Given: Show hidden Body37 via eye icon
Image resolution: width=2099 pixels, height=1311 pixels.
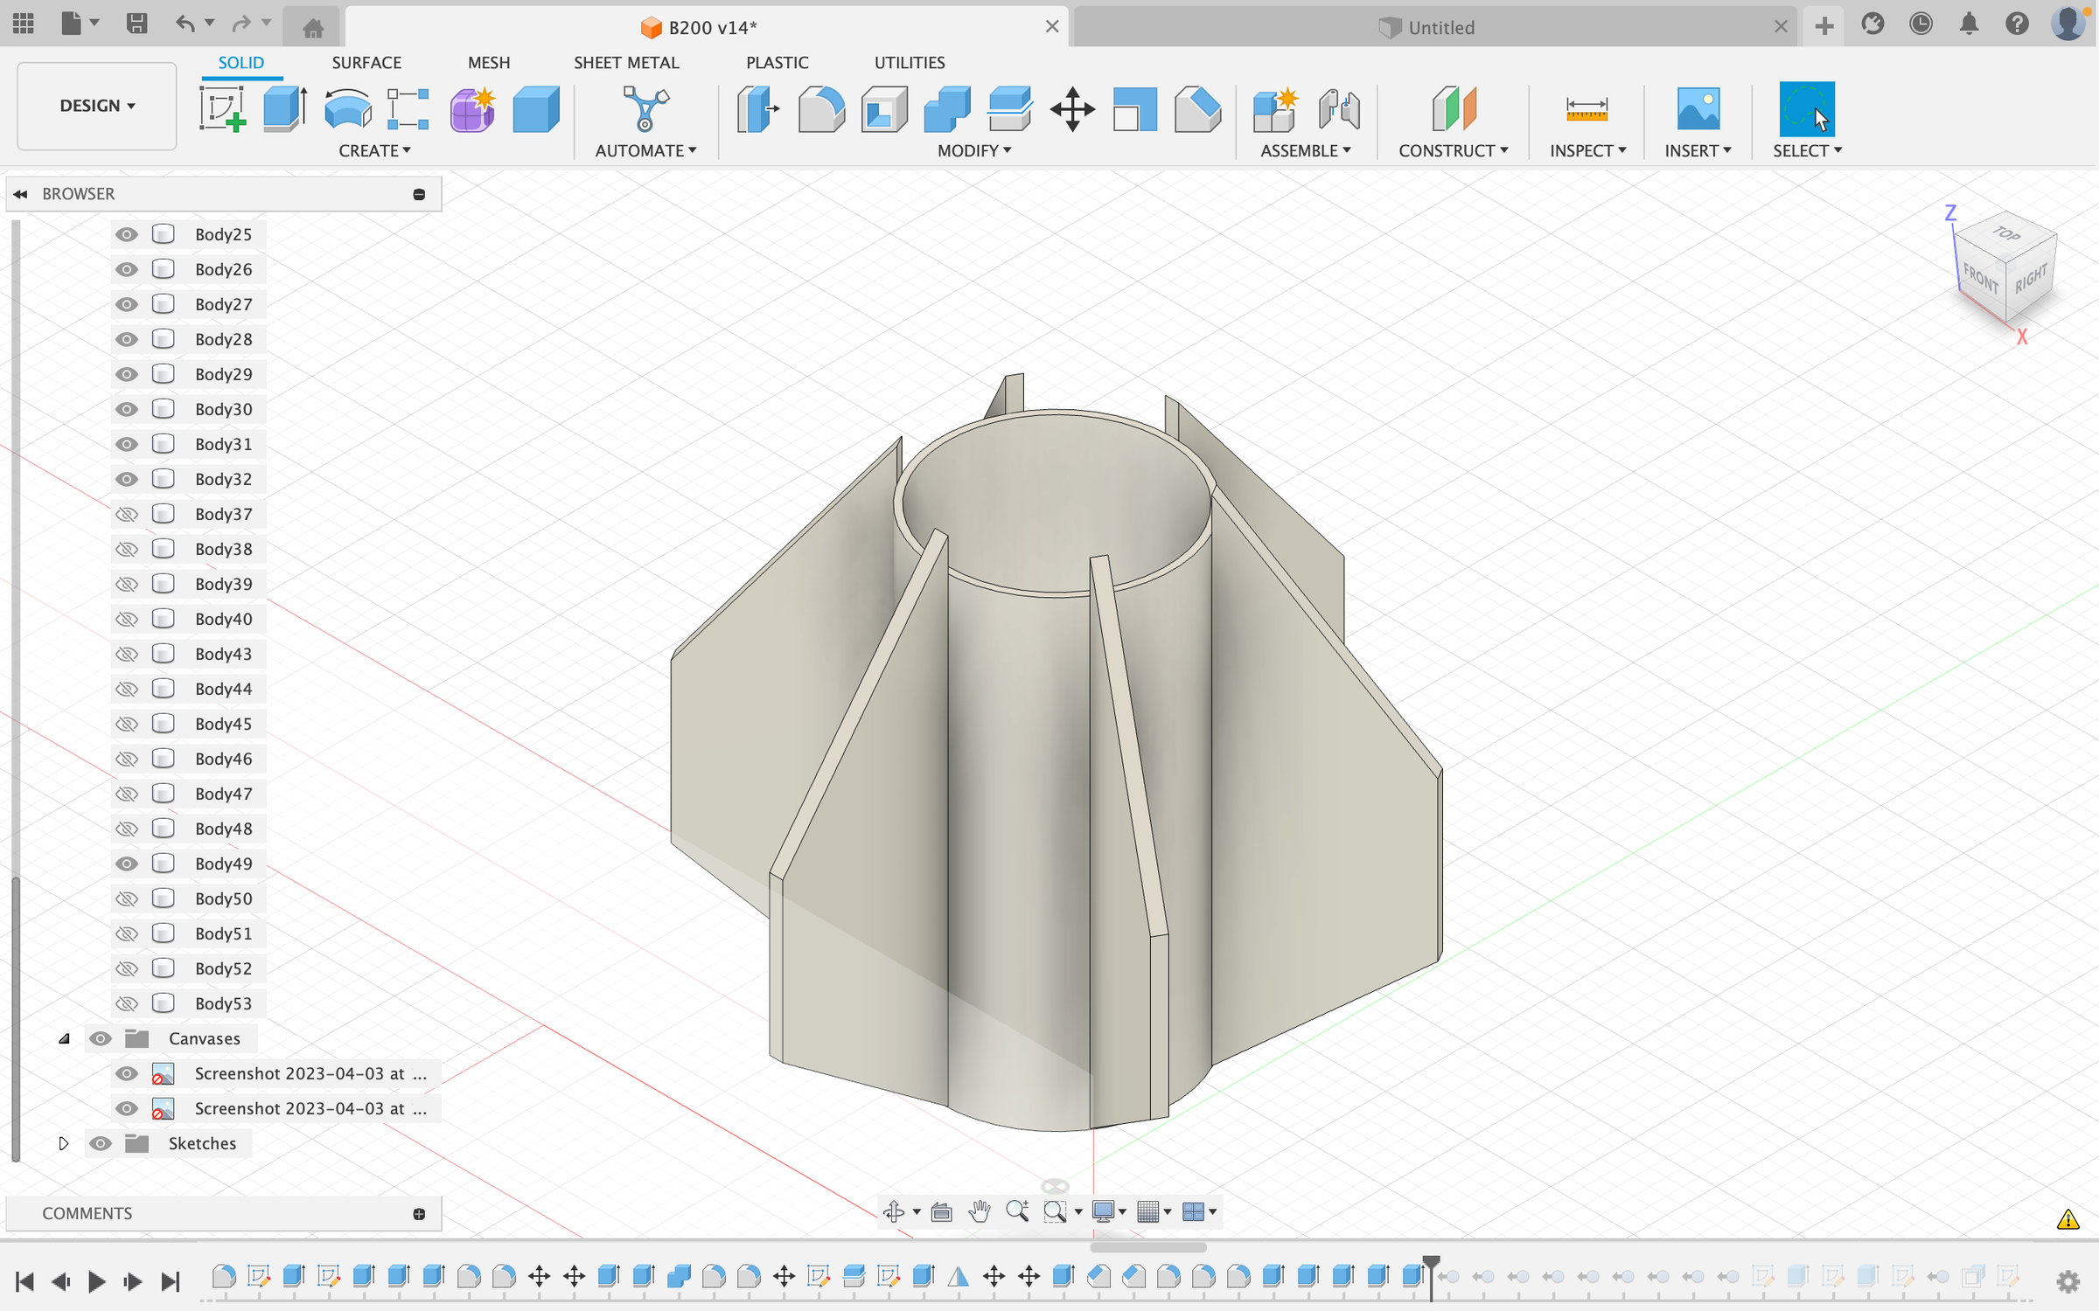Looking at the screenshot, I should point(127,514).
